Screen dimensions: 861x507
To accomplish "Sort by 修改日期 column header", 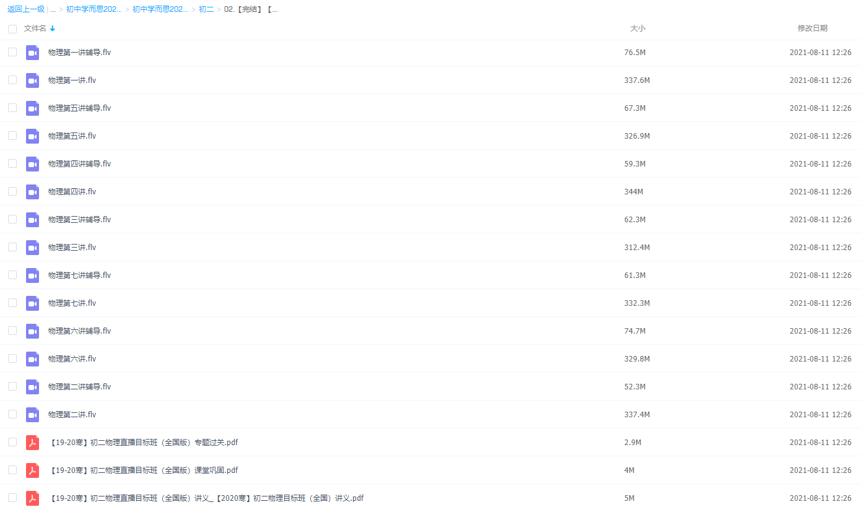I will coord(812,28).
